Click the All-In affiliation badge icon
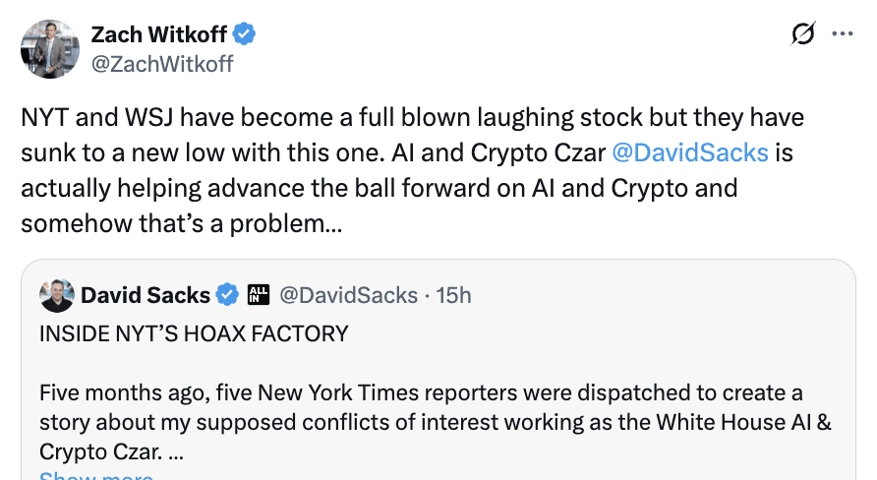This screenshot has width=877, height=480. (259, 295)
